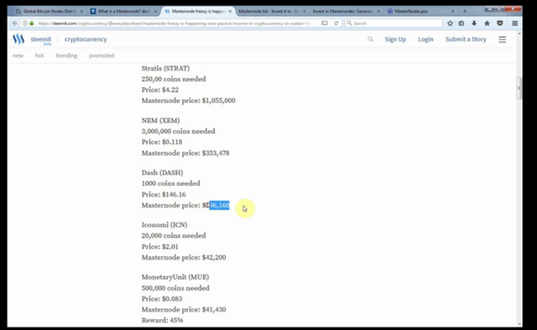This screenshot has height=330, width=537.
Task: Close the Masternode list - Invest it in tab
Action: pos(304,11)
